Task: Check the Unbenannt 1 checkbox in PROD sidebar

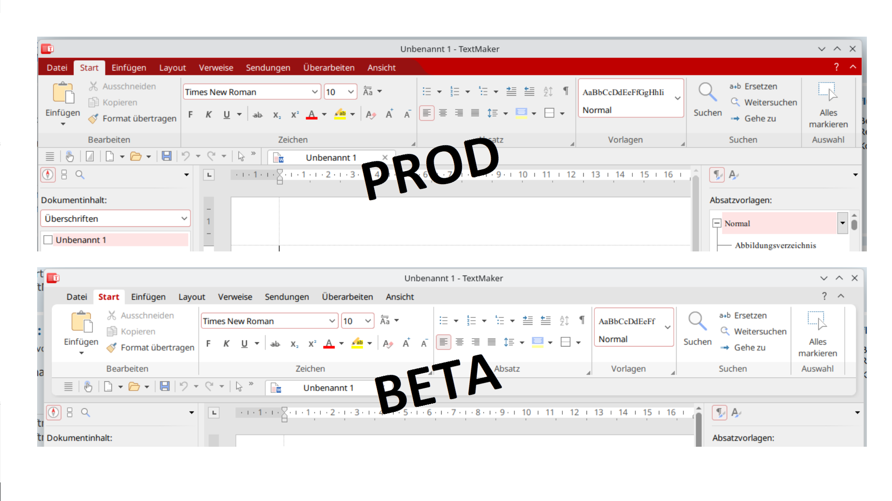Action: [x=48, y=240]
